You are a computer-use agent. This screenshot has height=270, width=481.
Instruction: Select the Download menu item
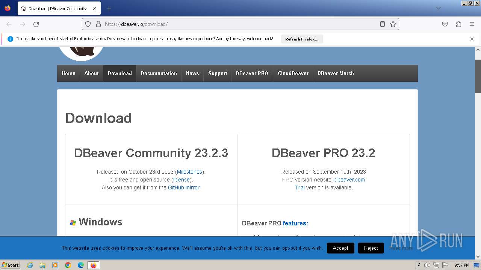tap(120, 73)
